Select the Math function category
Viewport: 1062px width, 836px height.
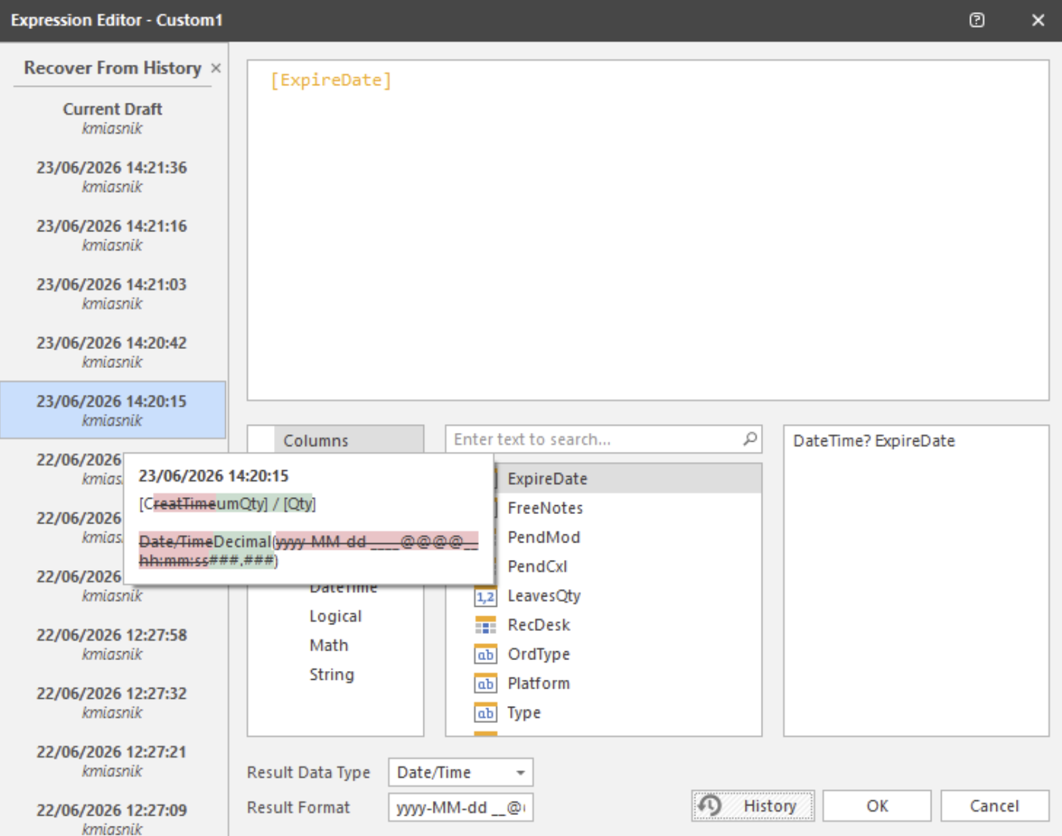tap(329, 645)
